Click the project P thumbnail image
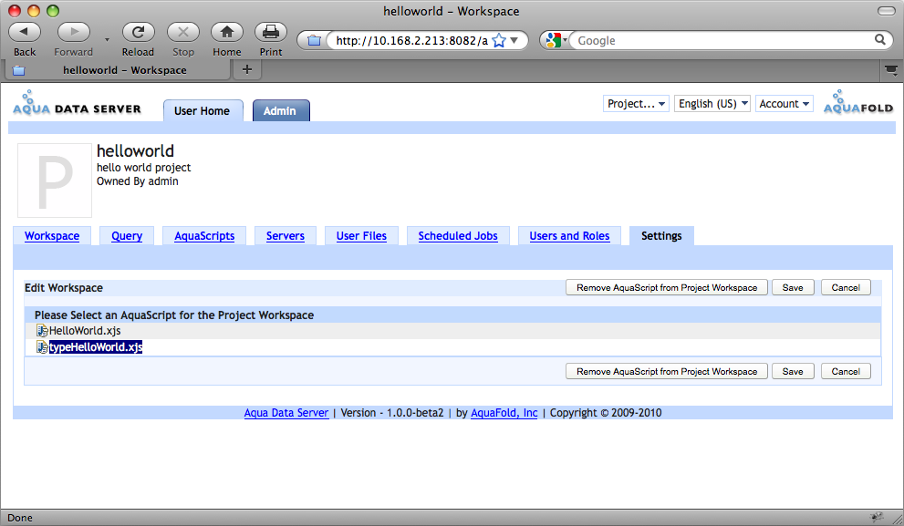904x526 pixels. coord(55,180)
